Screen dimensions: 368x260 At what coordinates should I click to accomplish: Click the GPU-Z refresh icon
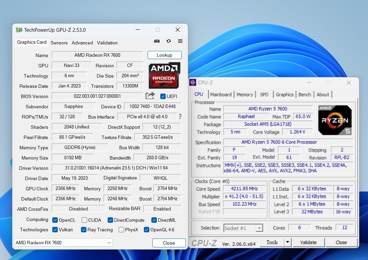pyautogui.click(x=168, y=41)
